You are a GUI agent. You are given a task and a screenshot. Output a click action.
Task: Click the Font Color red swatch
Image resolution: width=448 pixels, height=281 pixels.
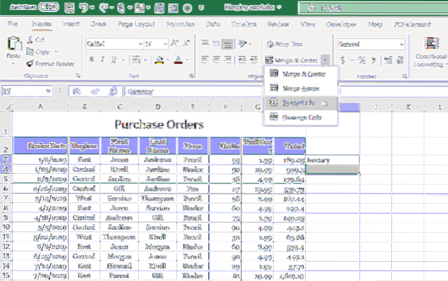pyautogui.click(x=178, y=60)
